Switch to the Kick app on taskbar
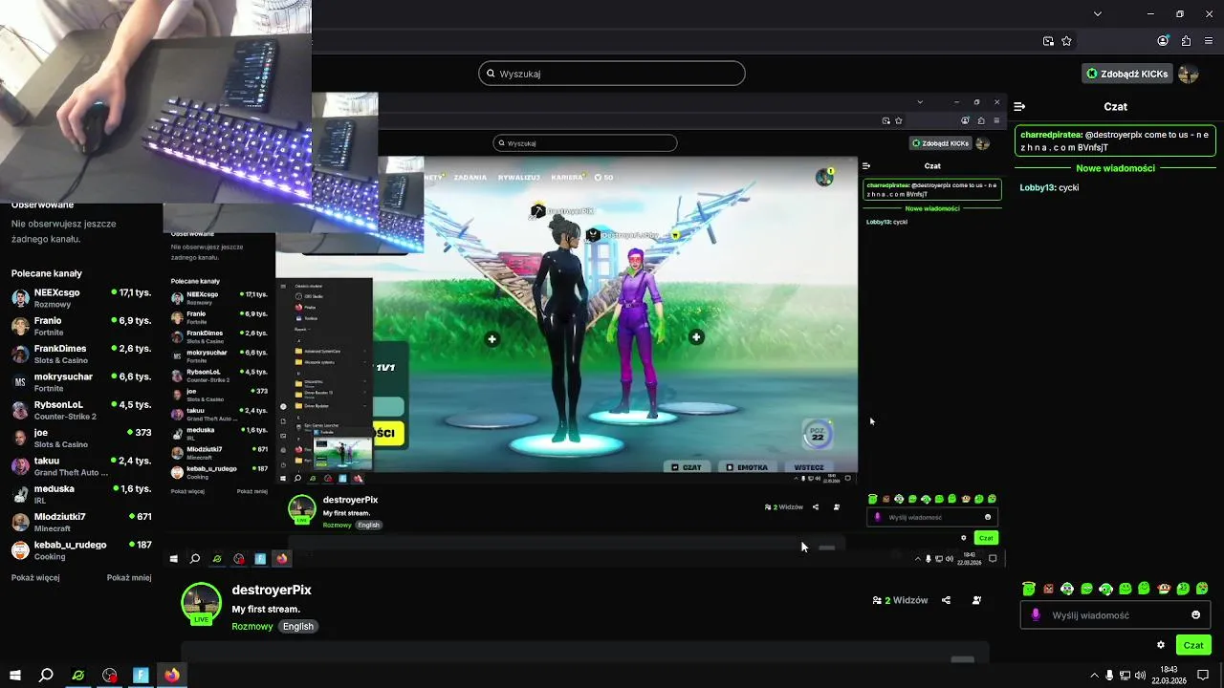Image resolution: width=1224 pixels, height=688 pixels. tap(78, 676)
